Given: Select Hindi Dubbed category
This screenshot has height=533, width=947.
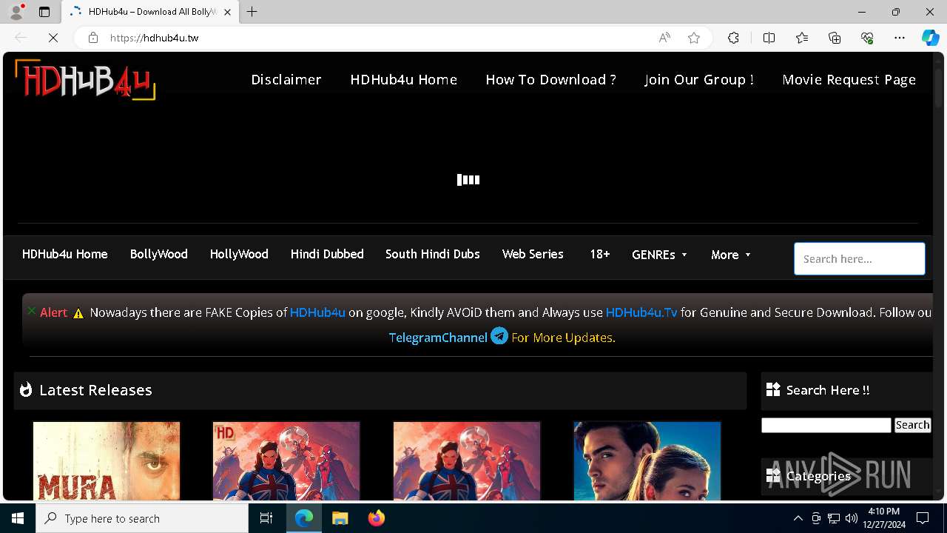Looking at the screenshot, I should (327, 254).
